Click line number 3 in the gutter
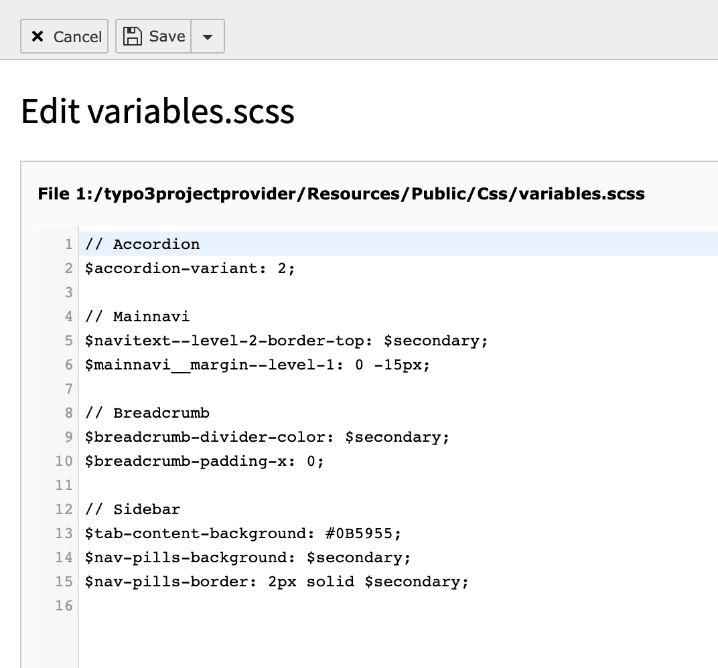Screen dimensions: 718x668 (68, 293)
